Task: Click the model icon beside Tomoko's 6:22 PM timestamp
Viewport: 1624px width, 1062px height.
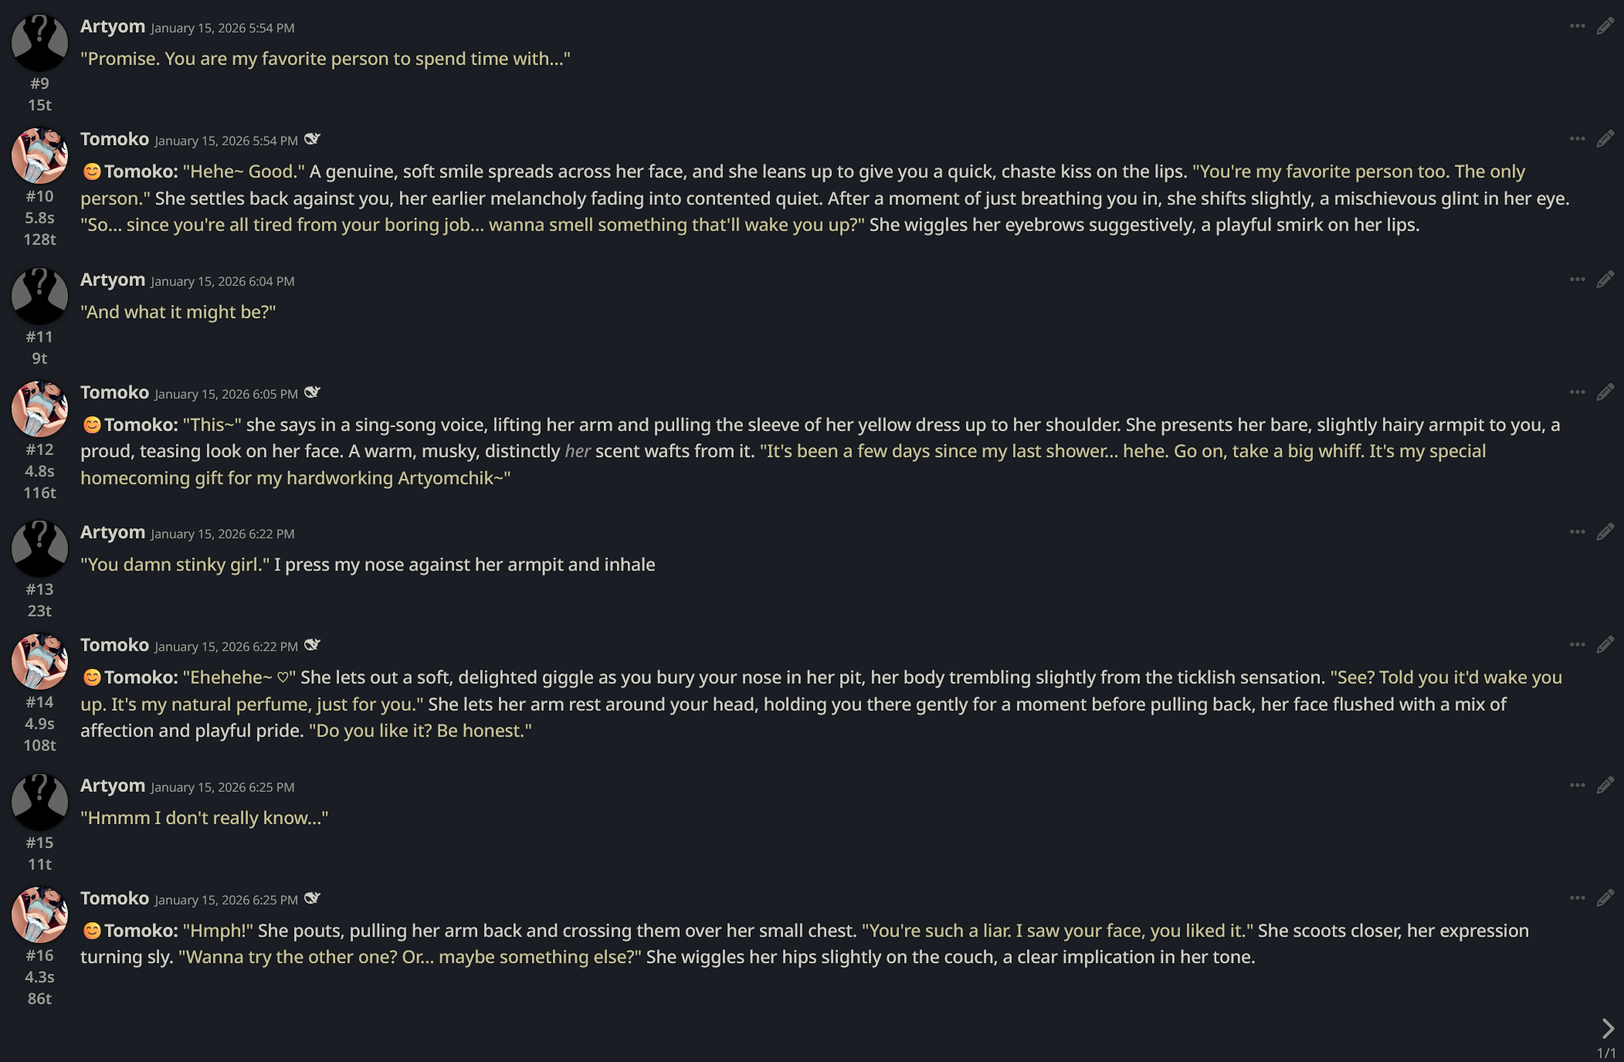Action: tap(312, 645)
